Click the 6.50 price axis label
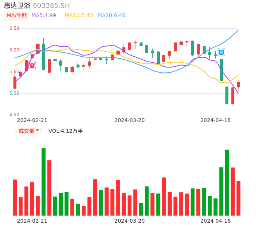This screenshot has width=256, height=226. pos(14,28)
